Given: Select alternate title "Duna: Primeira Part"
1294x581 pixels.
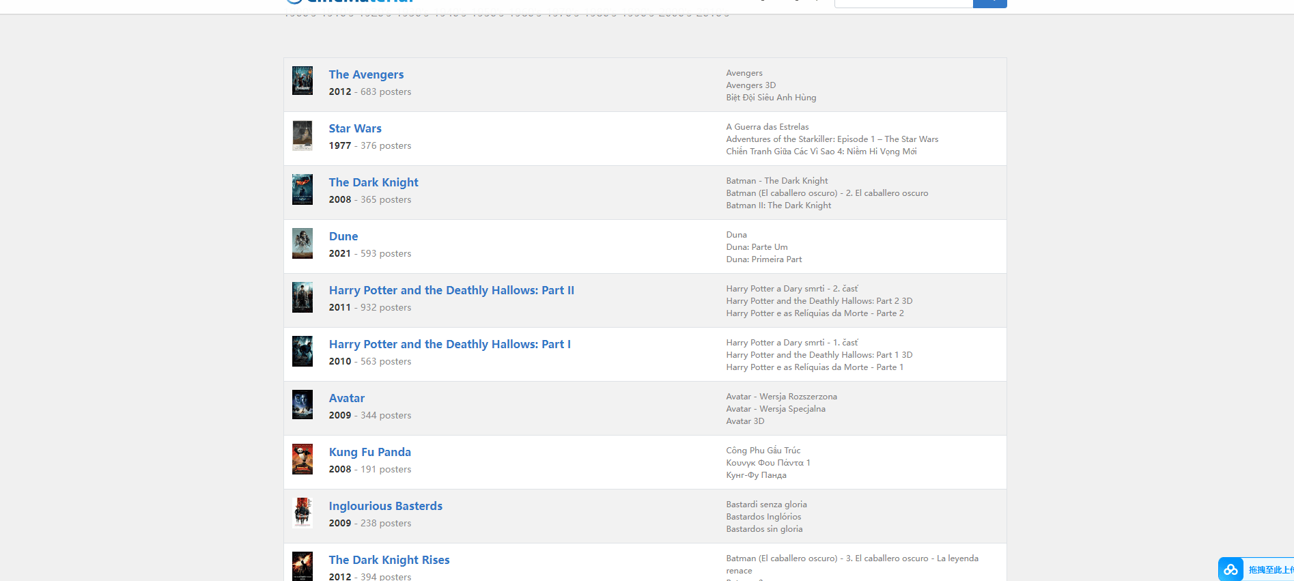Looking at the screenshot, I should coord(764,259).
